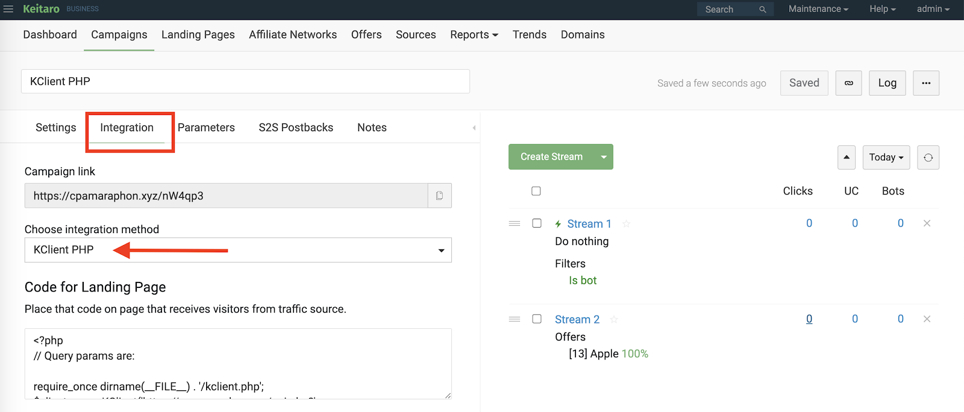Click the Log button
The height and width of the screenshot is (412, 964).
coord(887,83)
